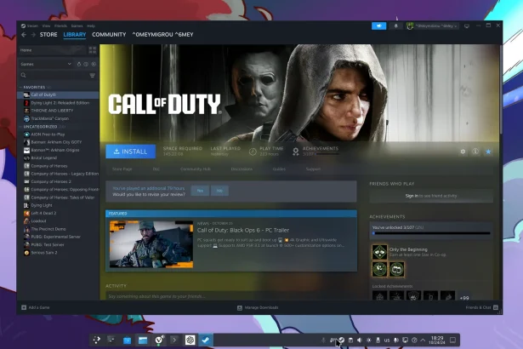Enter Big Picture mode via monitor icon
Screen dimensions: 523x349
tap(467, 26)
